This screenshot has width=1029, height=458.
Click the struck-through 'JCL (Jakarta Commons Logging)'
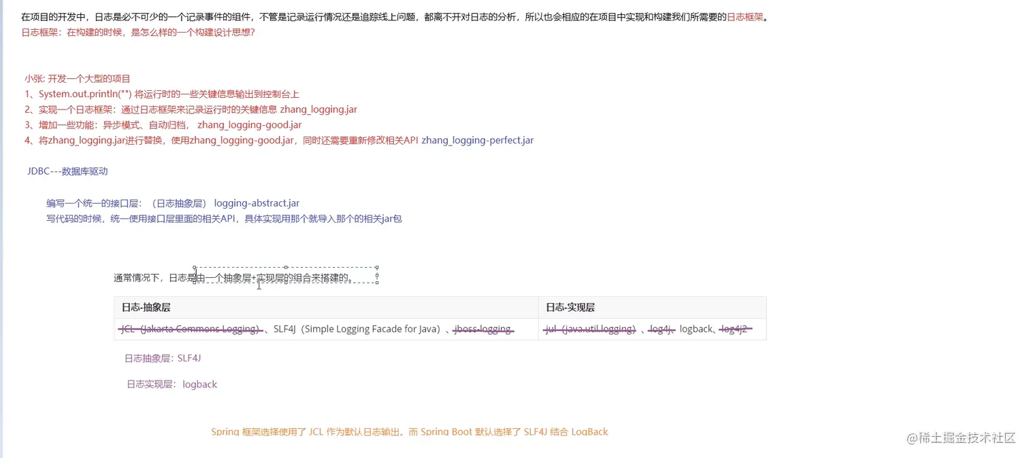pyautogui.click(x=191, y=330)
